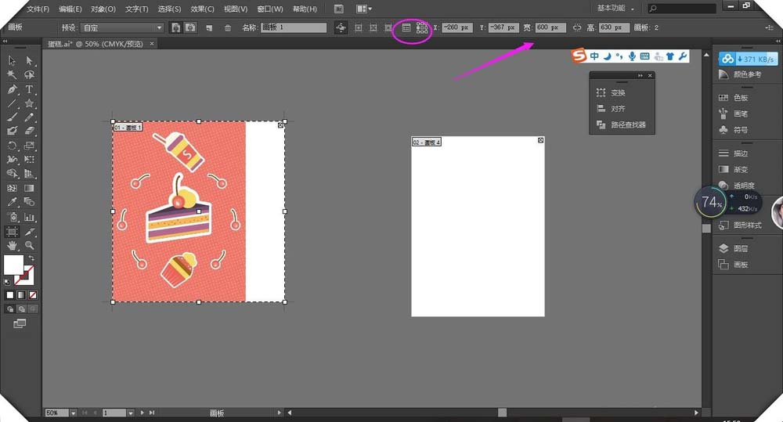Select the Slice tool
This screenshot has width=783, height=422.
pos(30,232)
